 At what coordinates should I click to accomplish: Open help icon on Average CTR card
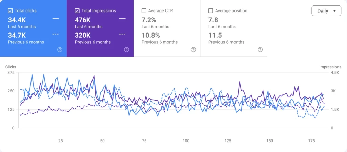click(x=193, y=50)
